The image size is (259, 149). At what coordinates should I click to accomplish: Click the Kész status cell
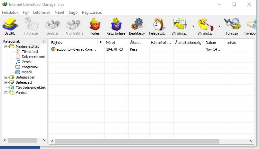(134, 49)
